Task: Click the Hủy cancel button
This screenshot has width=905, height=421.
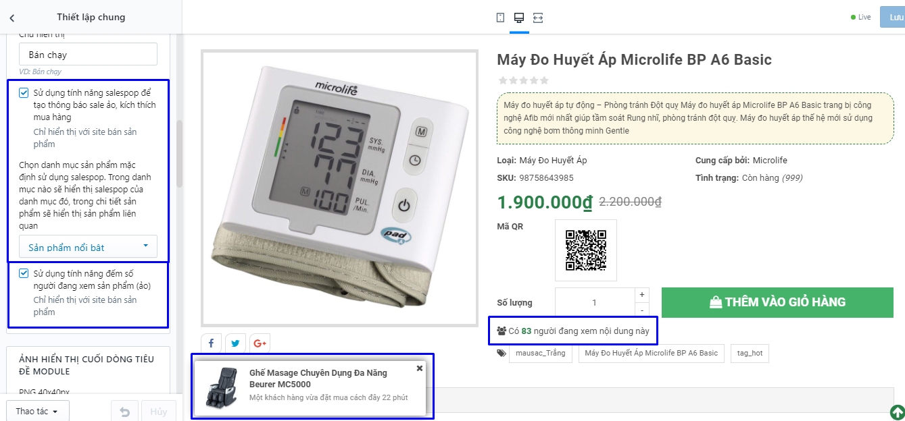Action: (x=159, y=411)
